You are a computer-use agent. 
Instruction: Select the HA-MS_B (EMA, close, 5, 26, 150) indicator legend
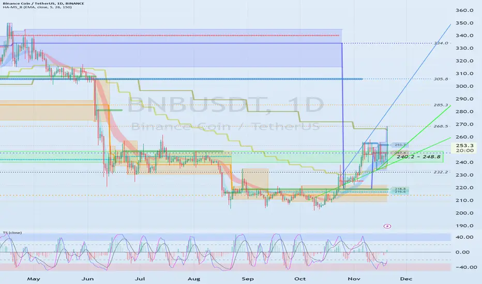[37, 7]
